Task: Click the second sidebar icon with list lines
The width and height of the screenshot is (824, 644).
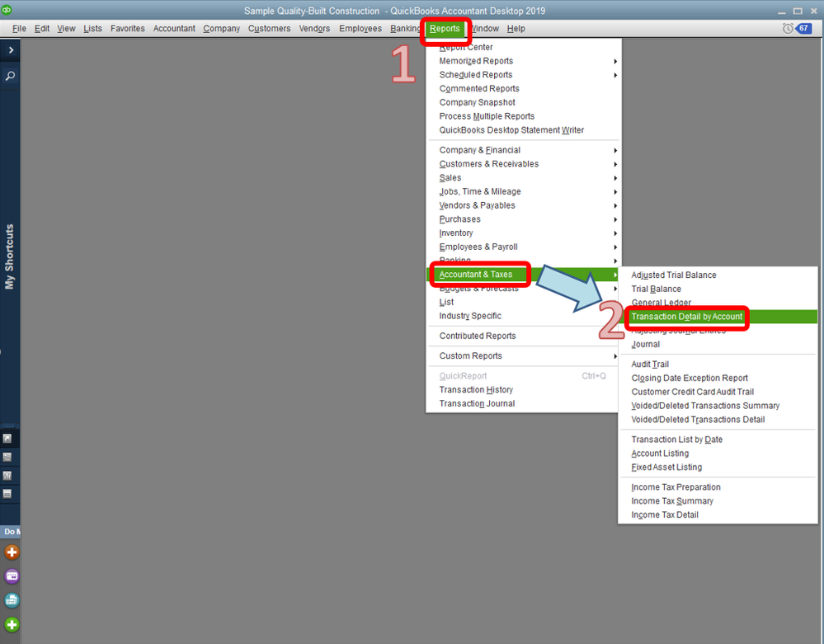Action: [x=7, y=457]
